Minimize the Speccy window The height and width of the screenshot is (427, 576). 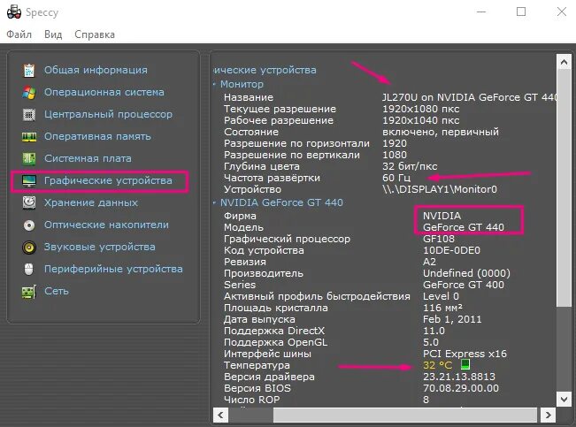pyautogui.click(x=481, y=11)
